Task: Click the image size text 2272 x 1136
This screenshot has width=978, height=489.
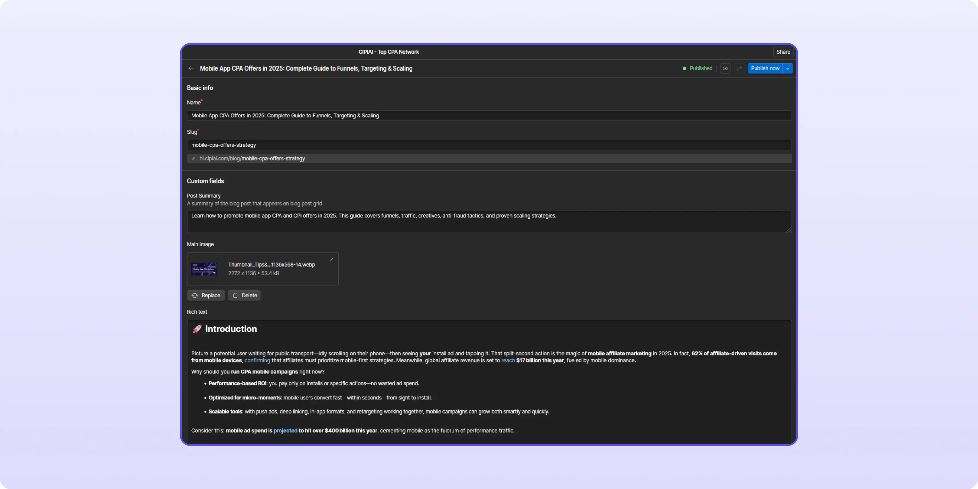Action: pyautogui.click(x=242, y=273)
